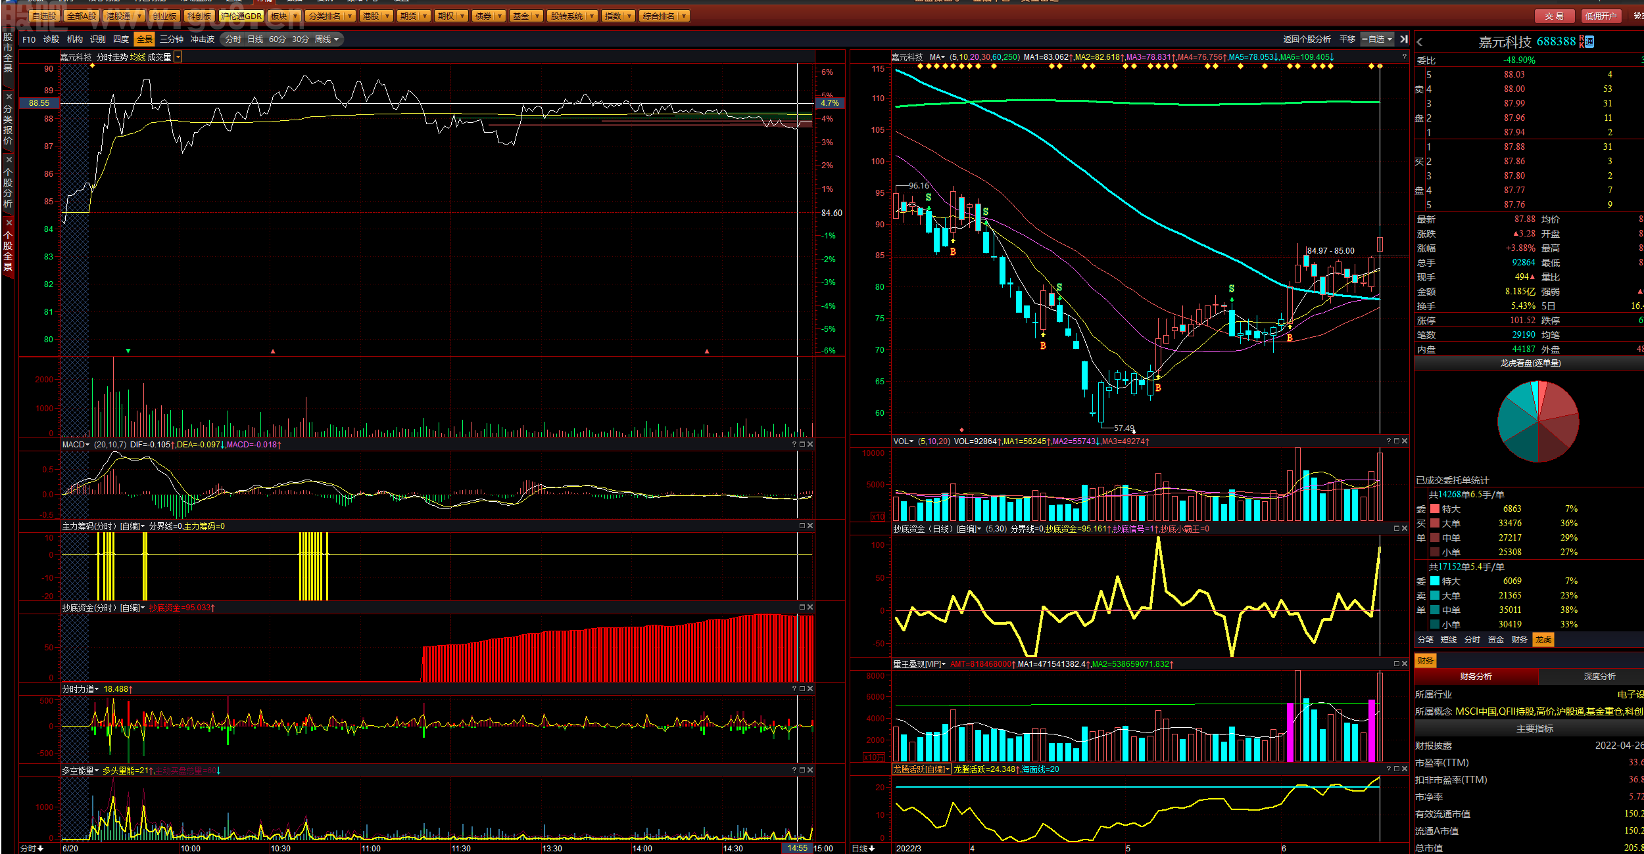Expand the 股转系统 dropdown

592,16
